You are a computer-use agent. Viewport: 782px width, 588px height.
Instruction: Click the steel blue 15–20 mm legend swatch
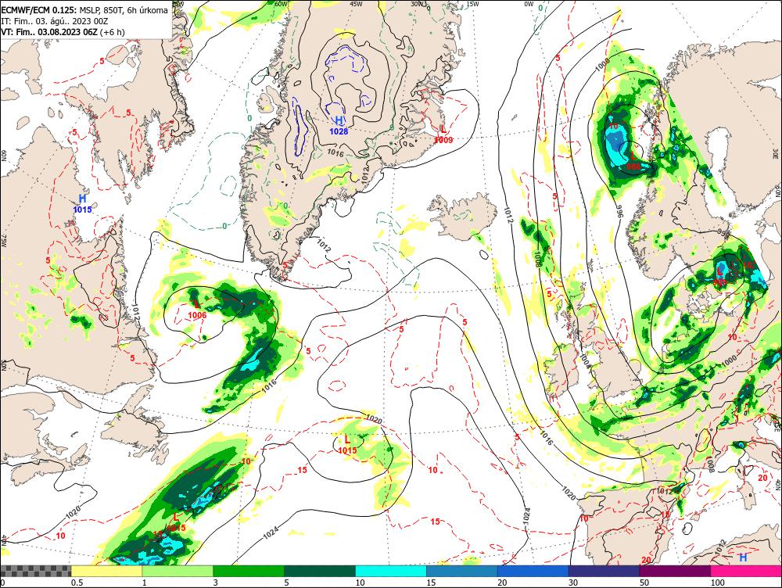click(x=462, y=571)
